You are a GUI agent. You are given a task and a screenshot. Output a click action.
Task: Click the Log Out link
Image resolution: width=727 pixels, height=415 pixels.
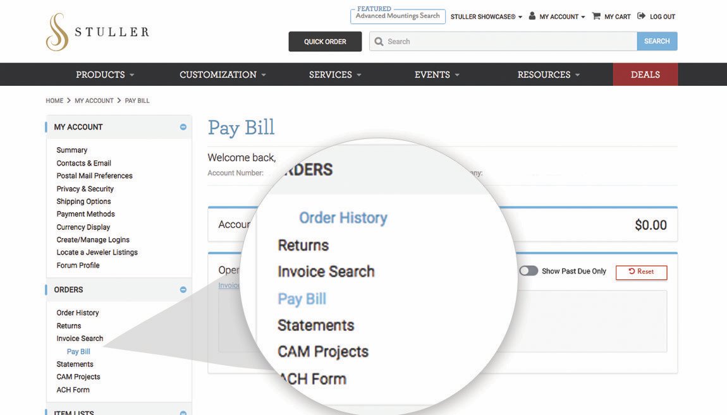pos(662,16)
